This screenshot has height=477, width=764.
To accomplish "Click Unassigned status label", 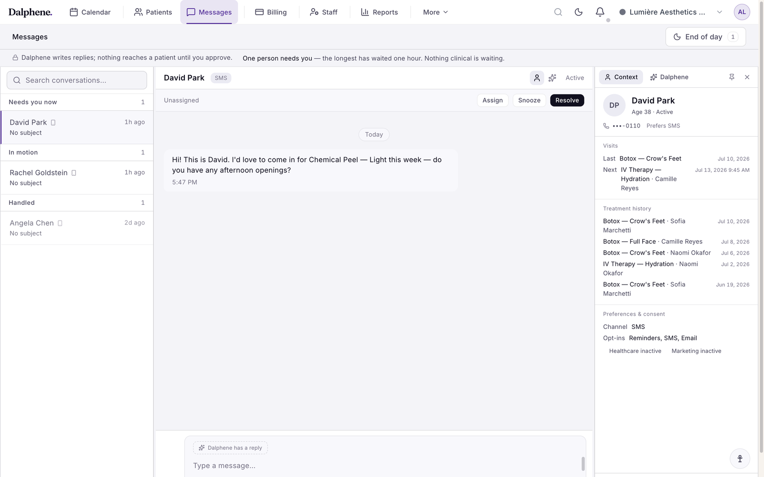I will click(x=181, y=100).
